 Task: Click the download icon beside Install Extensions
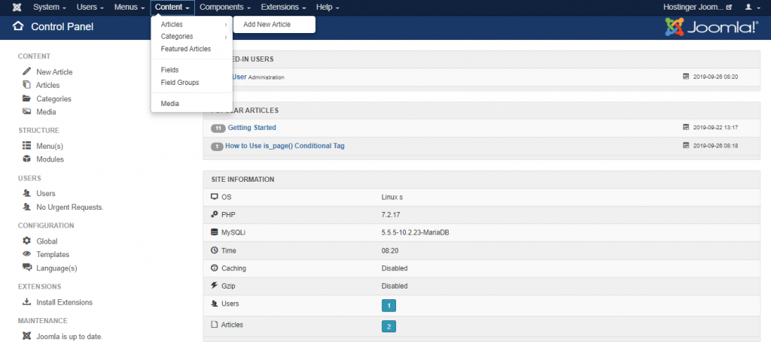pos(26,302)
